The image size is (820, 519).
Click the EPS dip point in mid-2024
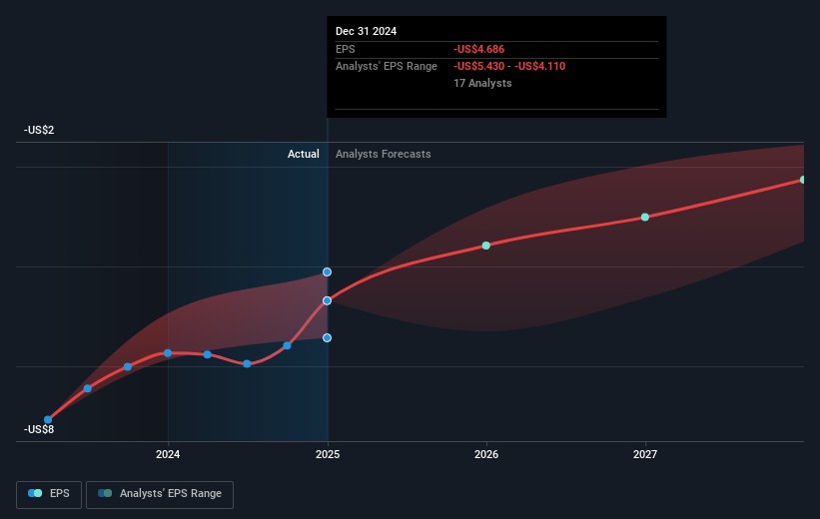click(247, 363)
